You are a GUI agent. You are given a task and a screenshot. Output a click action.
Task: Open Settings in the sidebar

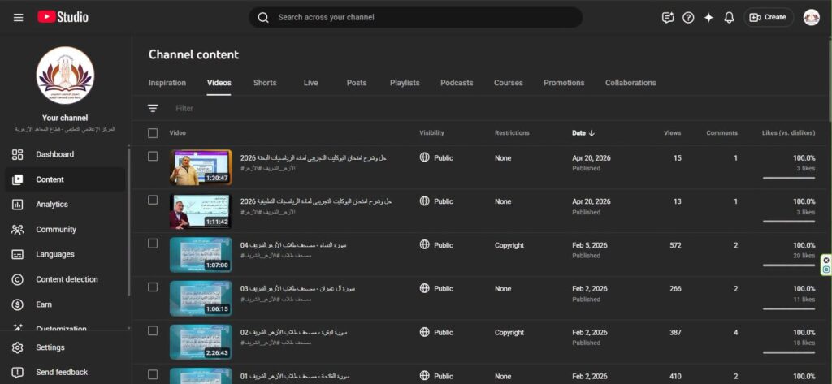point(65,347)
